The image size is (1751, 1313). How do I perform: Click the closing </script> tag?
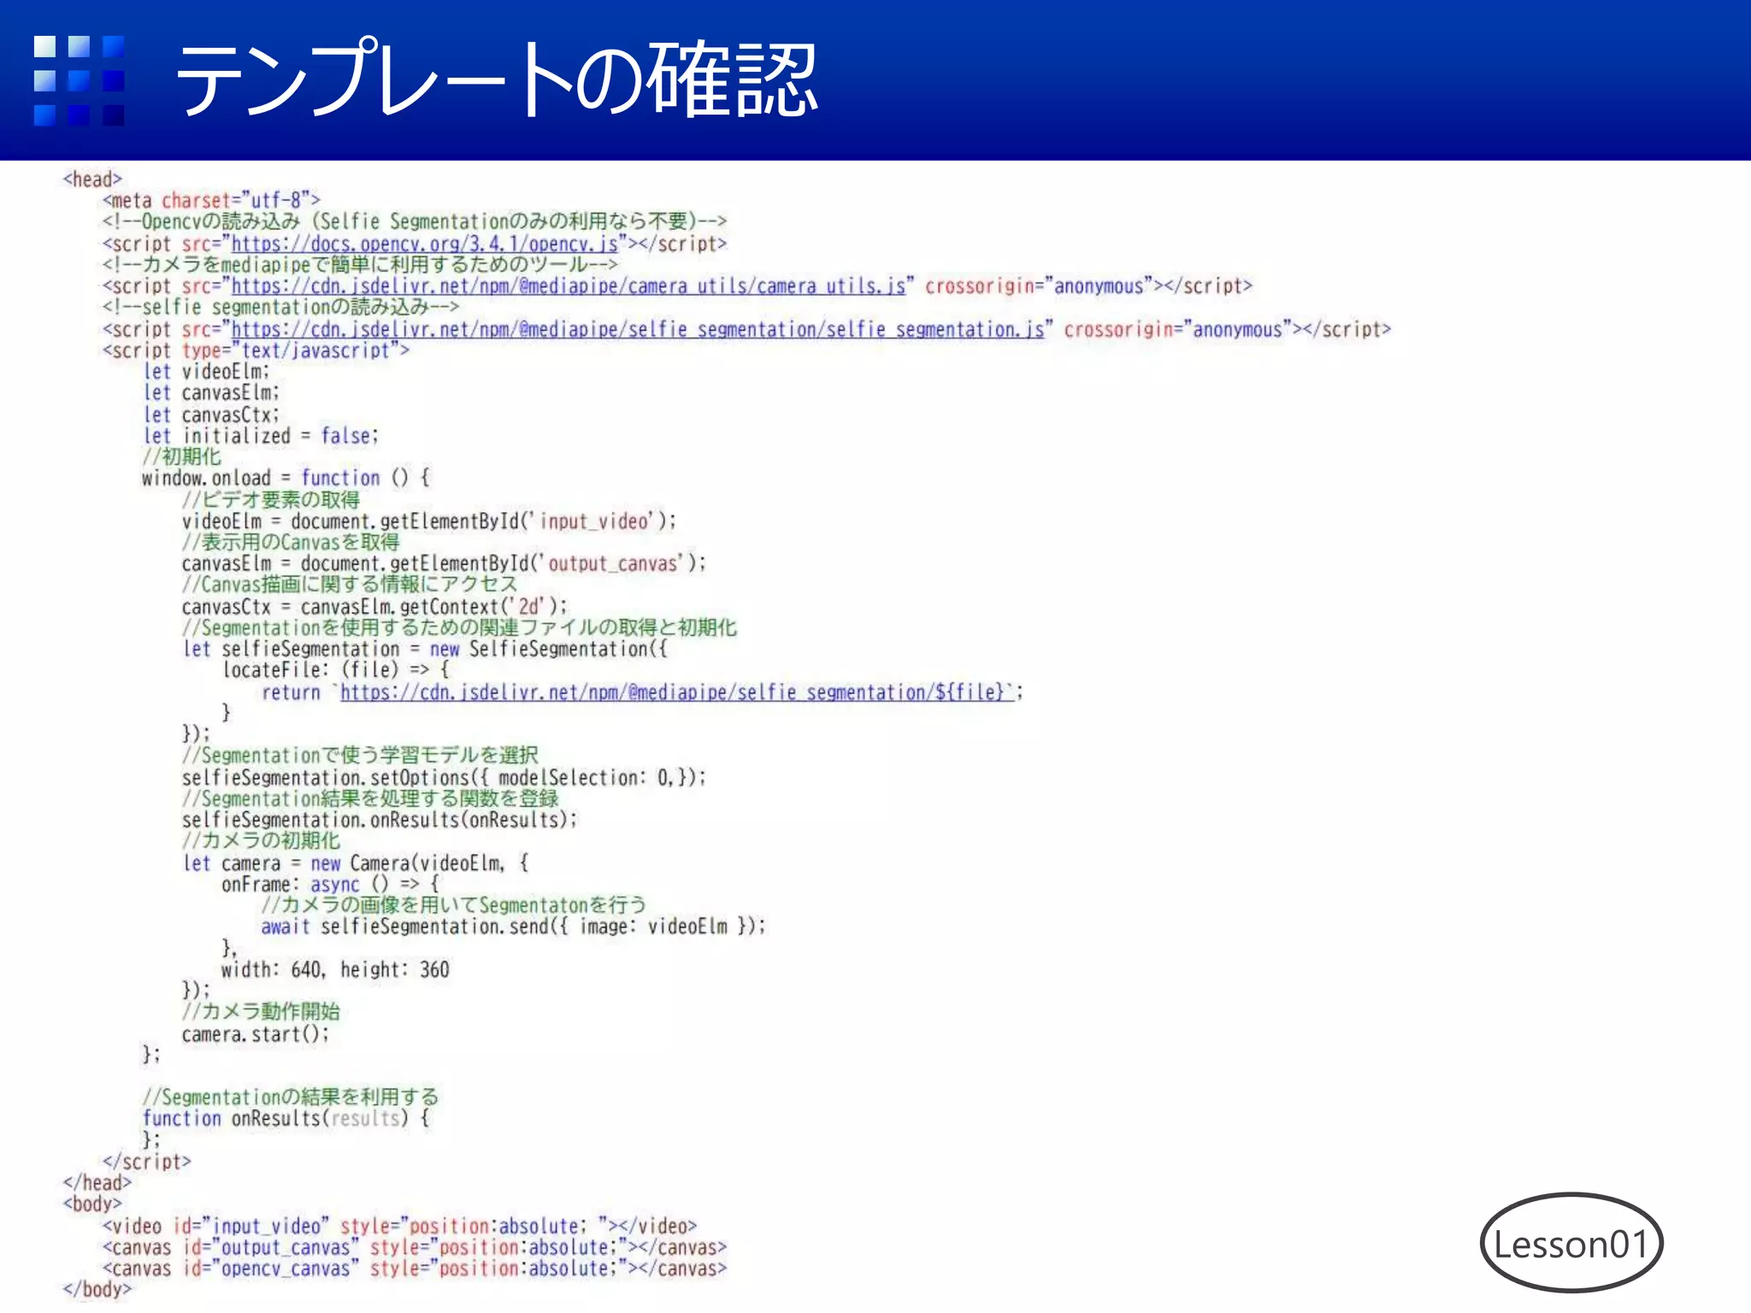147,1163
